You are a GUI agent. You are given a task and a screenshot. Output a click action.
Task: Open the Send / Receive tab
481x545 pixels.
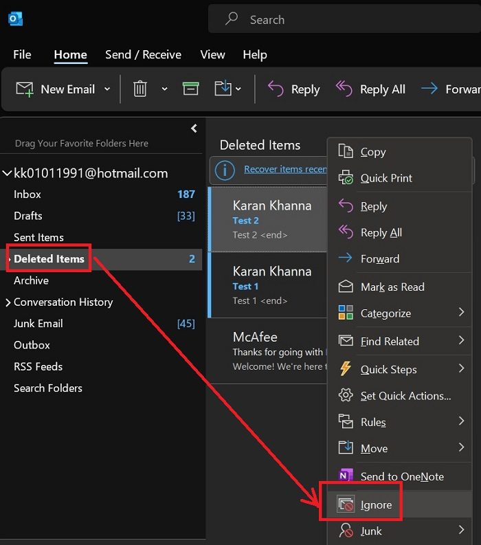[143, 55]
